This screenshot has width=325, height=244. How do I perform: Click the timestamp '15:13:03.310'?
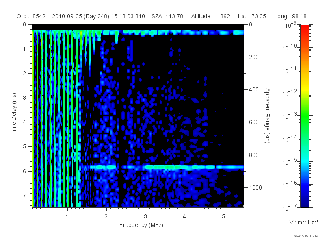tap(128, 16)
